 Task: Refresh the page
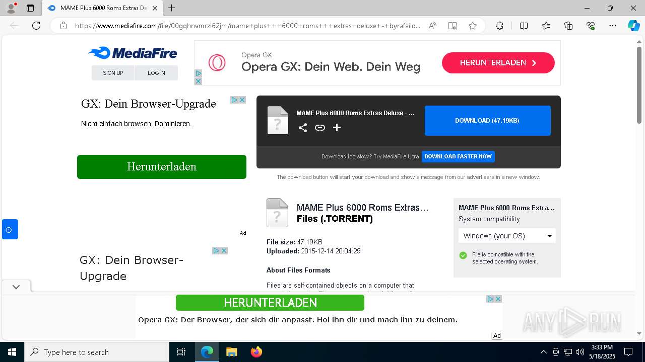point(36,26)
